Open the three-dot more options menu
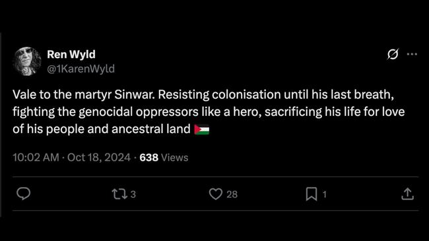 pos(412,54)
